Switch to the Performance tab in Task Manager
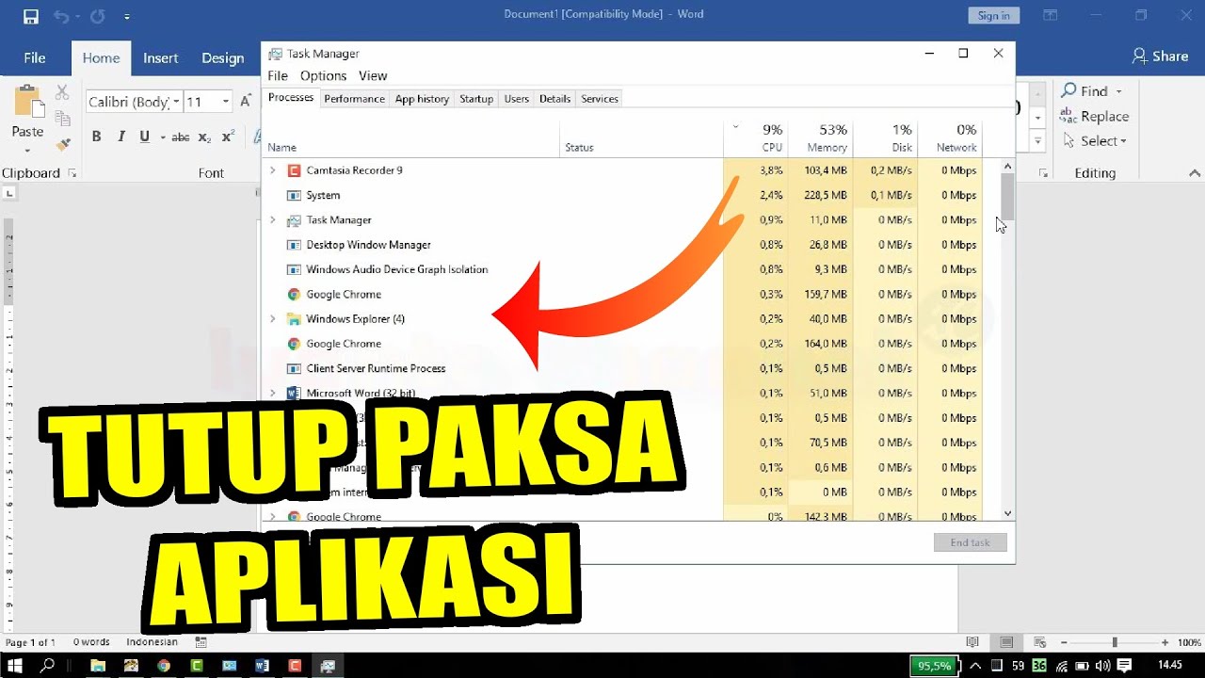1205x678 pixels. click(x=354, y=99)
